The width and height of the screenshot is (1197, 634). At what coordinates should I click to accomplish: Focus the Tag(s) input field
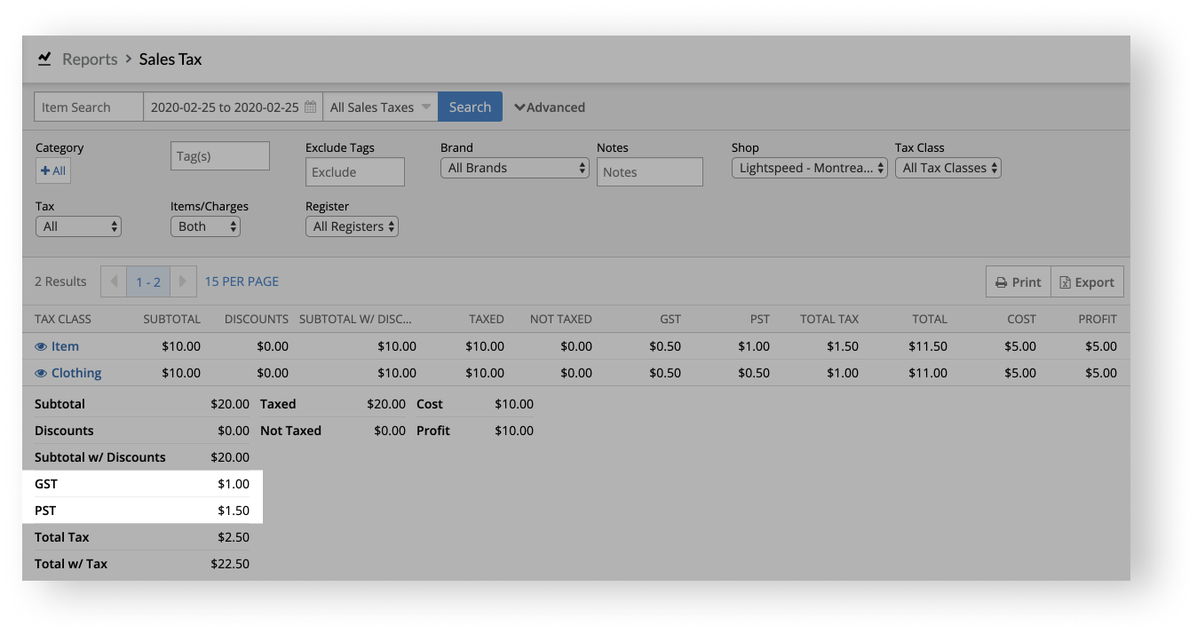[x=220, y=155]
